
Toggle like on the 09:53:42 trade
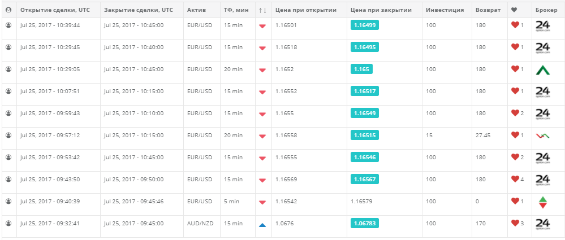click(x=515, y=156)
